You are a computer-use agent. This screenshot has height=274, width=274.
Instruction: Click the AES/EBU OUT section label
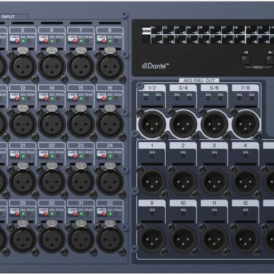(199, 80)
